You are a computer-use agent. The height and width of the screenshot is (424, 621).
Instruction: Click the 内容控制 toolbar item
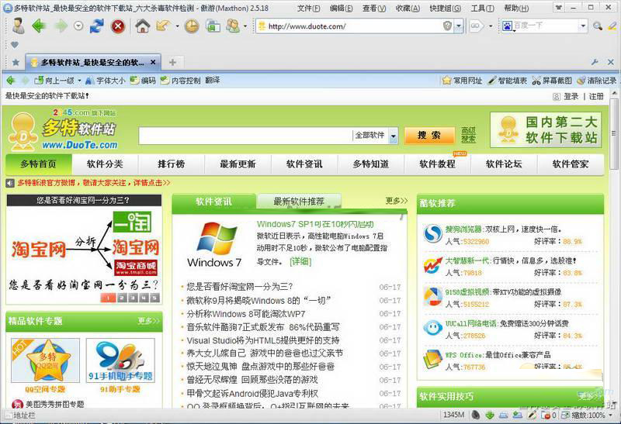pyautogui.click(x=181, y=81)
